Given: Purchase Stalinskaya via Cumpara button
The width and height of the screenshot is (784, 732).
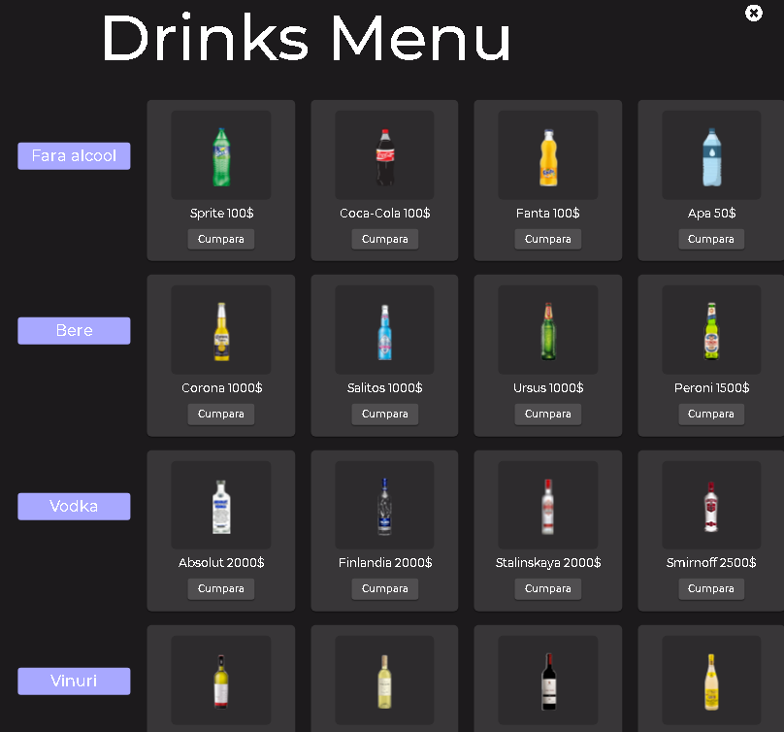Looking at the screenshot, I should 548,588.
